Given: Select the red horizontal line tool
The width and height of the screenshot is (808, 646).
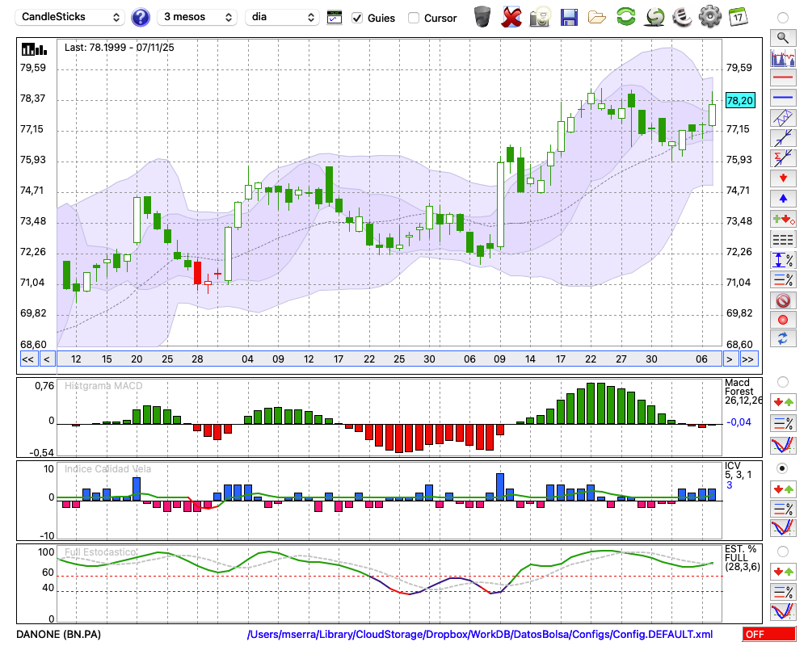Looking at the screenshot, I should [x=782, y=78].
